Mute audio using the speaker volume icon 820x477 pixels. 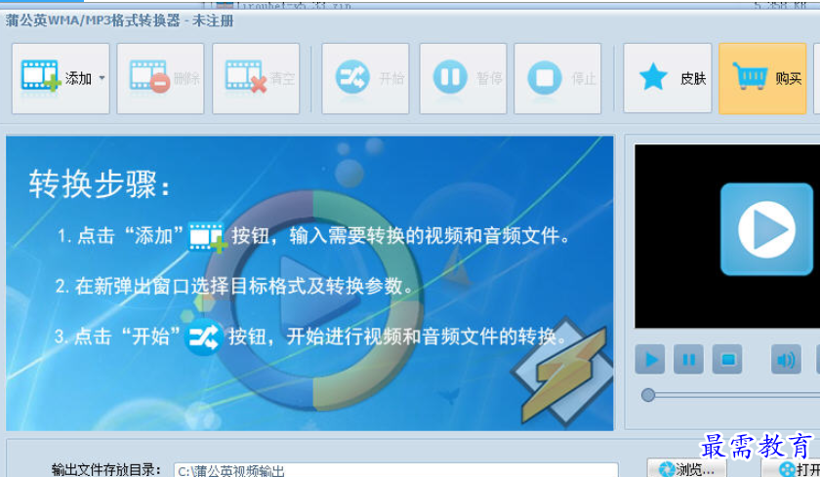pyautogui.click(x=786, y=359)
